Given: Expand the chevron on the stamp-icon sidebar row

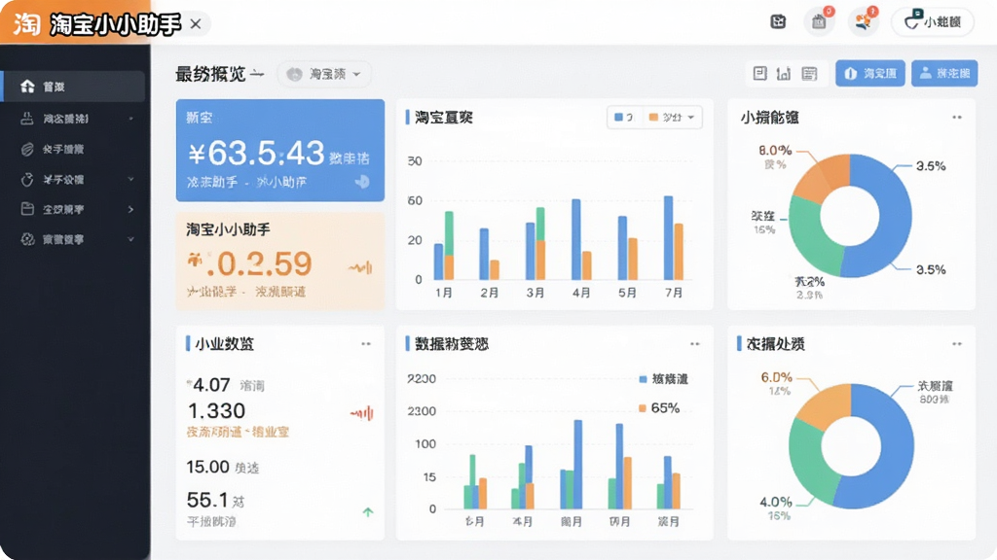Looking at the screenshot, I should (131, 119).
